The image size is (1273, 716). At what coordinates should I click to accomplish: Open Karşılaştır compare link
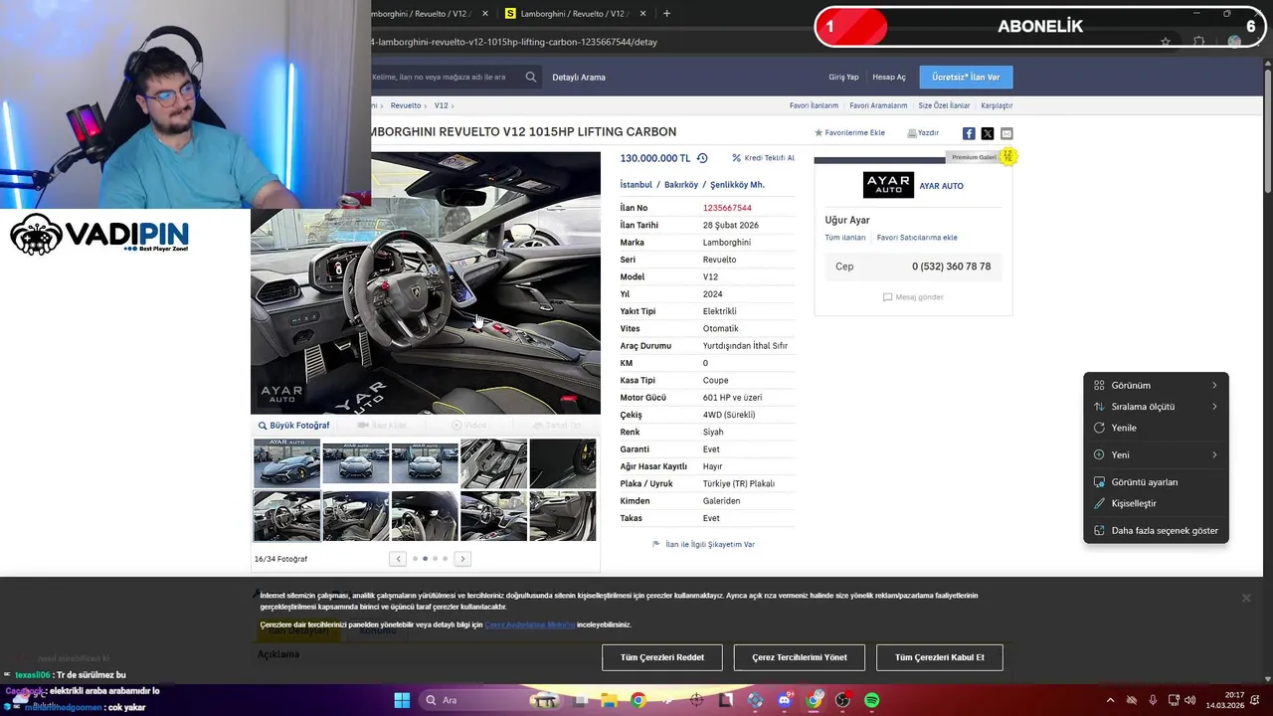coord(997,105)
